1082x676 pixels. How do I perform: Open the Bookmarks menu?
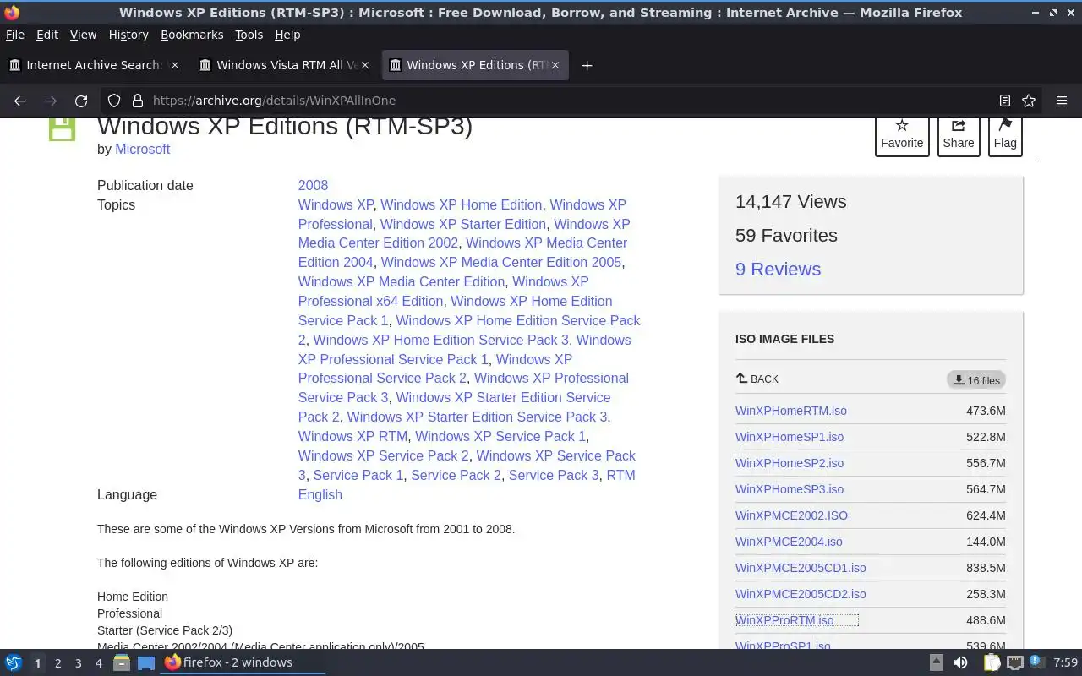(x=192, y=35)
